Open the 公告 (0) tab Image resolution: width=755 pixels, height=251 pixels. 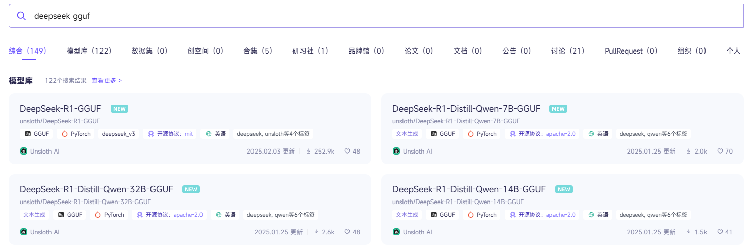[517, 51]
